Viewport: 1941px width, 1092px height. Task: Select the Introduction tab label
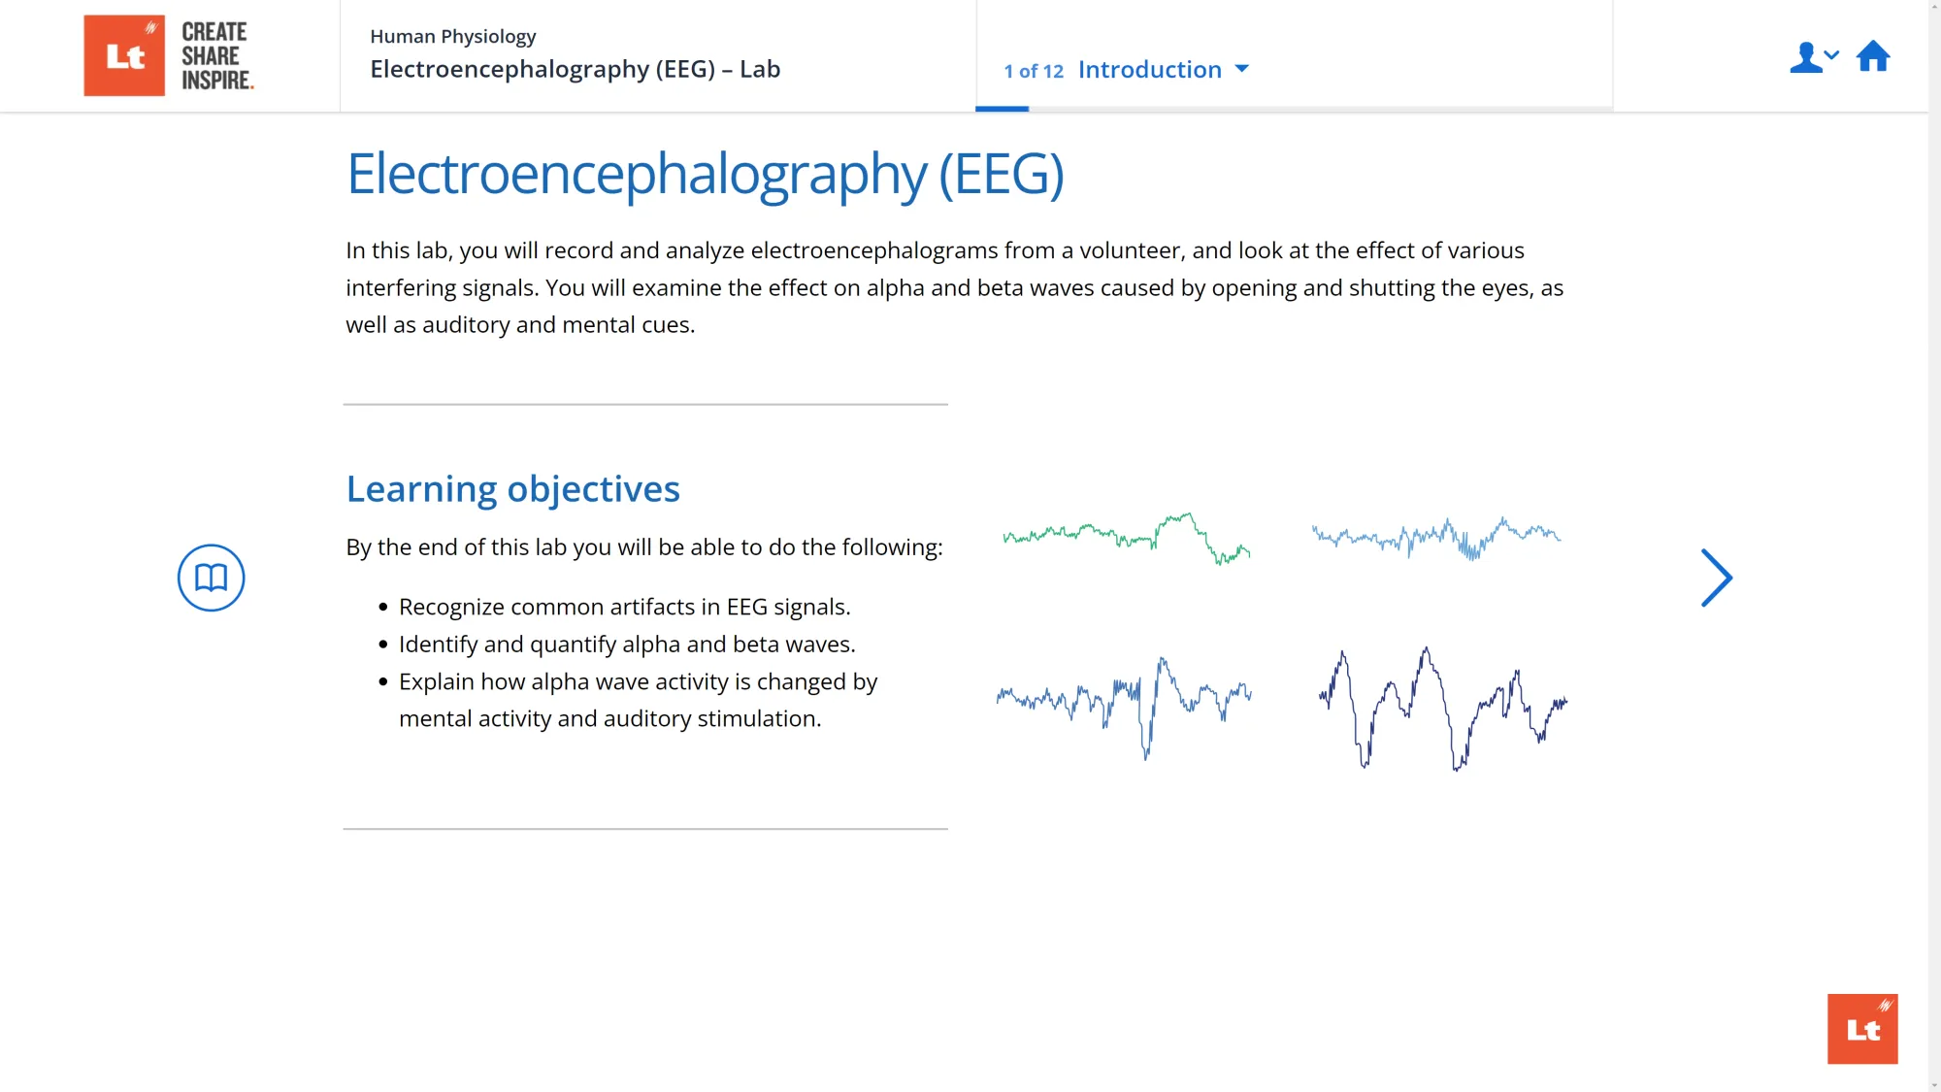[x=1149, y=69]
